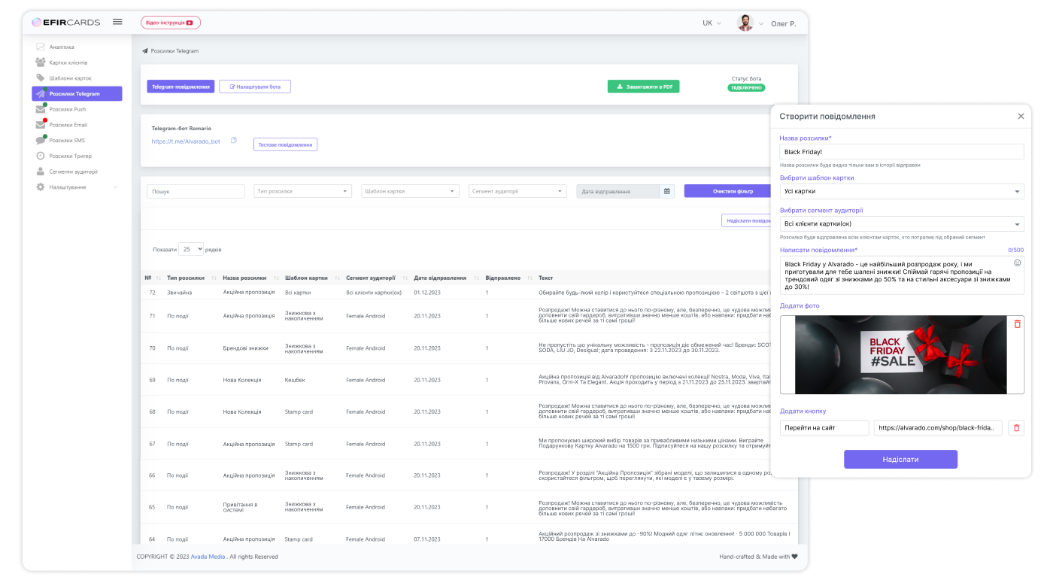Expand the Settings sidebar section
The width and height of the screenshot is (1053, 583).
(x=75, y=187)
